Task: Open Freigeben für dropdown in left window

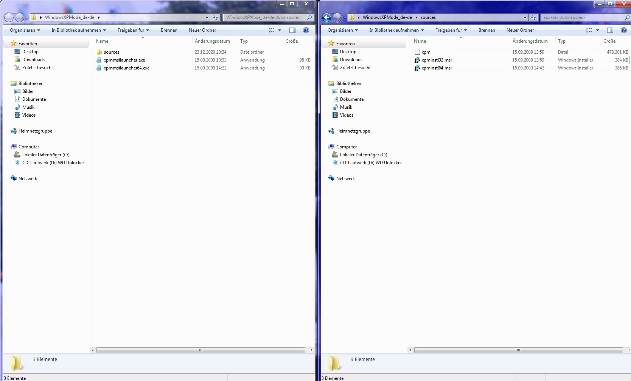Action: [133, 30]
